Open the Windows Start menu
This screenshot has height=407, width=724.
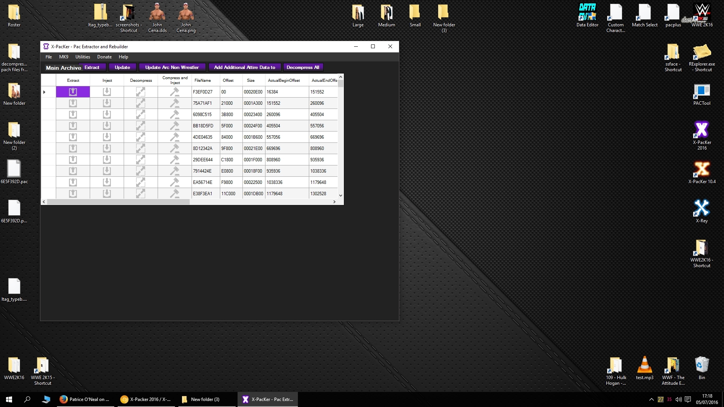click(9, 399)
